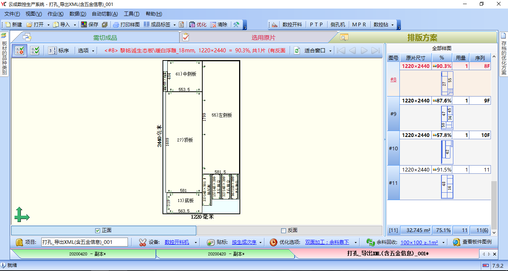Image resolution: width=508 pixels, height=271 pixels.
Task: Click the 成品标签 barcode label icon
Action: tap(147, 25)
